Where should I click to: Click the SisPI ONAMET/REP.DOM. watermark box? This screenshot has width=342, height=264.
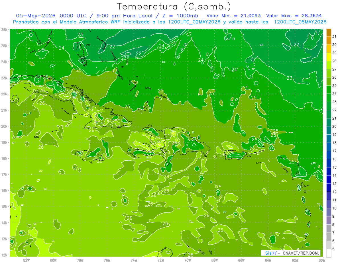(291, 253)
